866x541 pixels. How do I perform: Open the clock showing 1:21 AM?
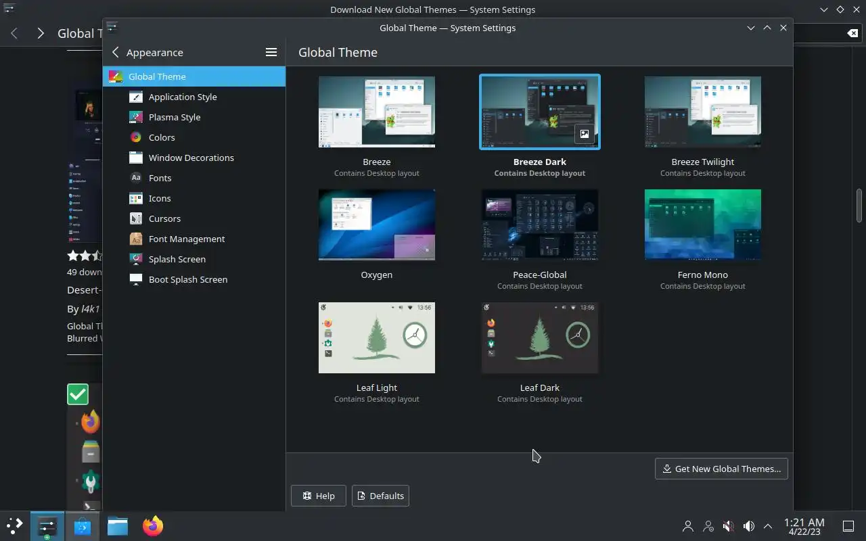click(804, 526)
